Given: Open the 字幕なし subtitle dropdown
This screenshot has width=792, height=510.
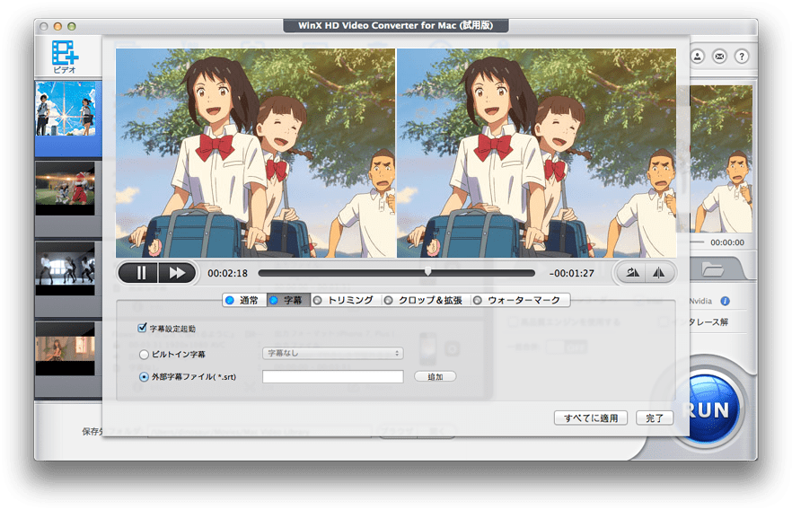Looking at the screenshot, I should pos(332,354).
